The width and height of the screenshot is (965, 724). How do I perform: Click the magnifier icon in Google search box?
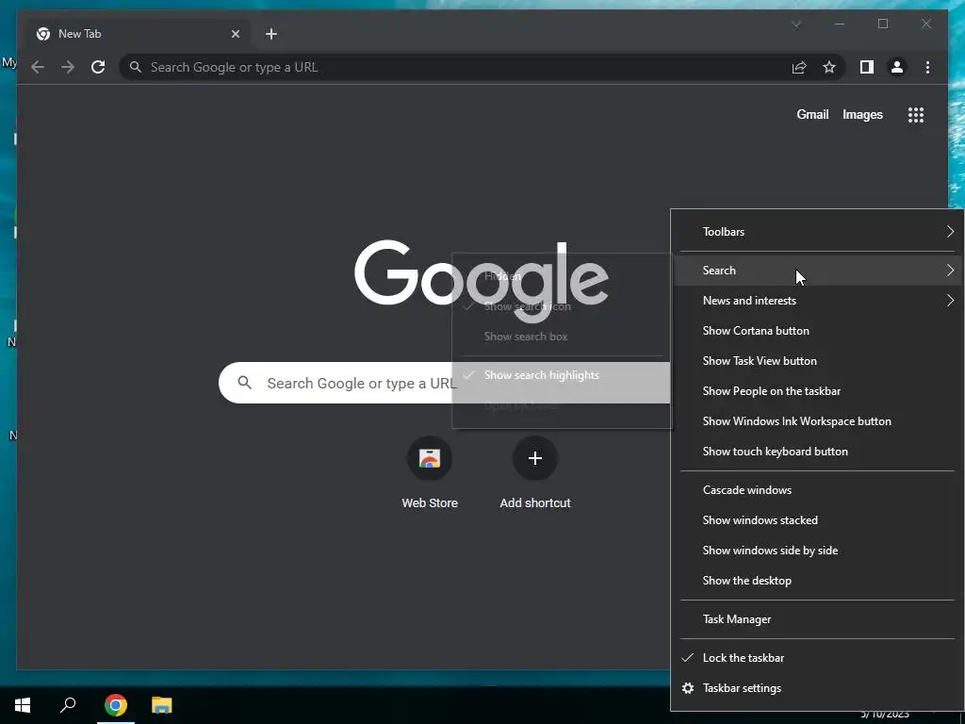pyautogui.click(x=244, y=383)
